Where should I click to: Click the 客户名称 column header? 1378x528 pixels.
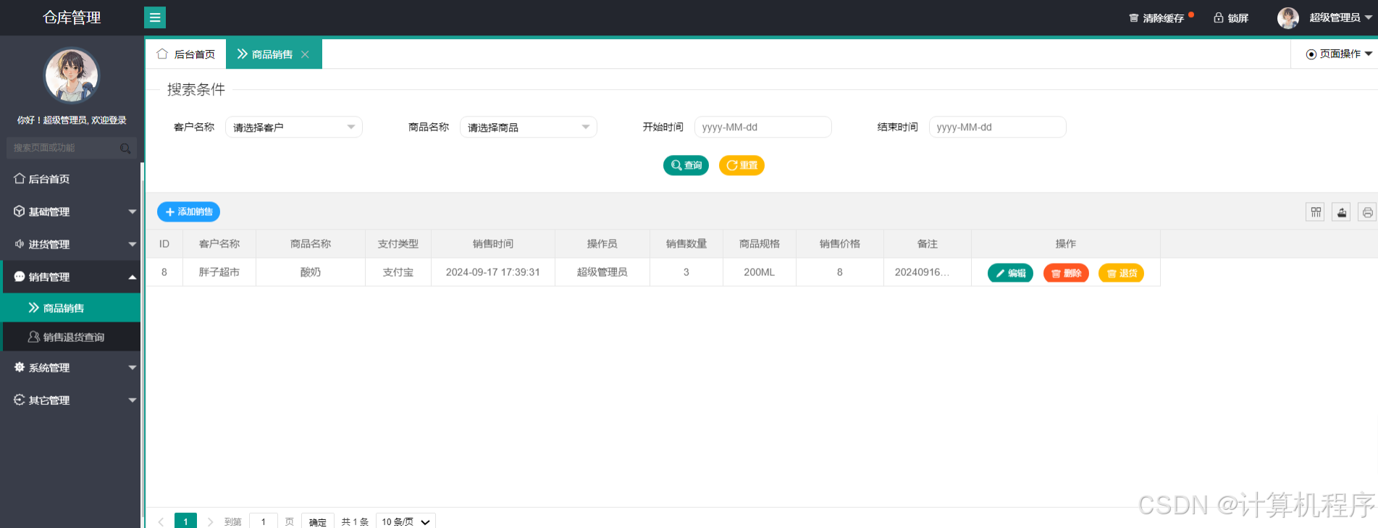click(x=219, y=244)
